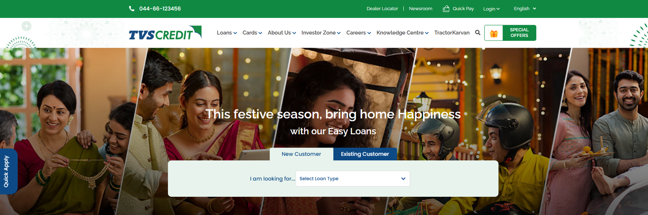The image size is (648, 215).
Task: Open the Investor Zone menu
Action: pyautogui.click(x=321, y=33)
